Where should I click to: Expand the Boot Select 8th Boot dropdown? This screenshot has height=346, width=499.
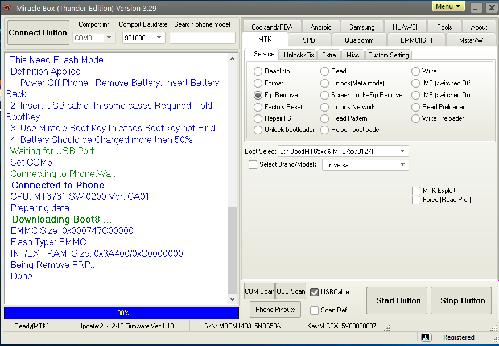[x=343, y=151]
